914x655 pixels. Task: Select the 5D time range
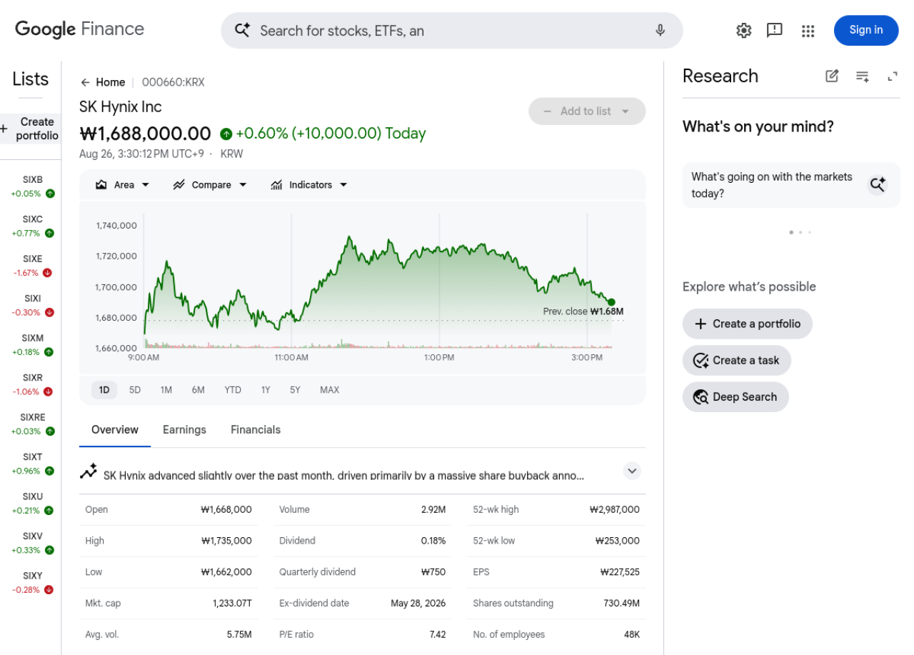tap(135, 390)
